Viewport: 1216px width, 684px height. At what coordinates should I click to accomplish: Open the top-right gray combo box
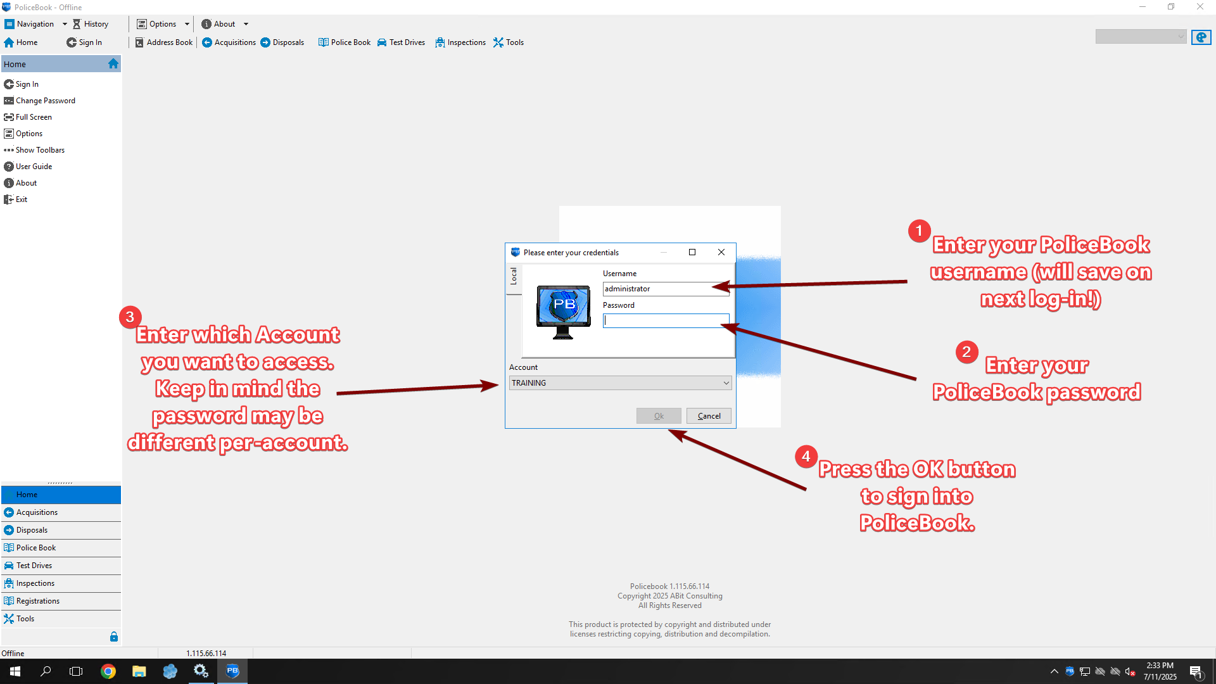[x=1141, y=37]
